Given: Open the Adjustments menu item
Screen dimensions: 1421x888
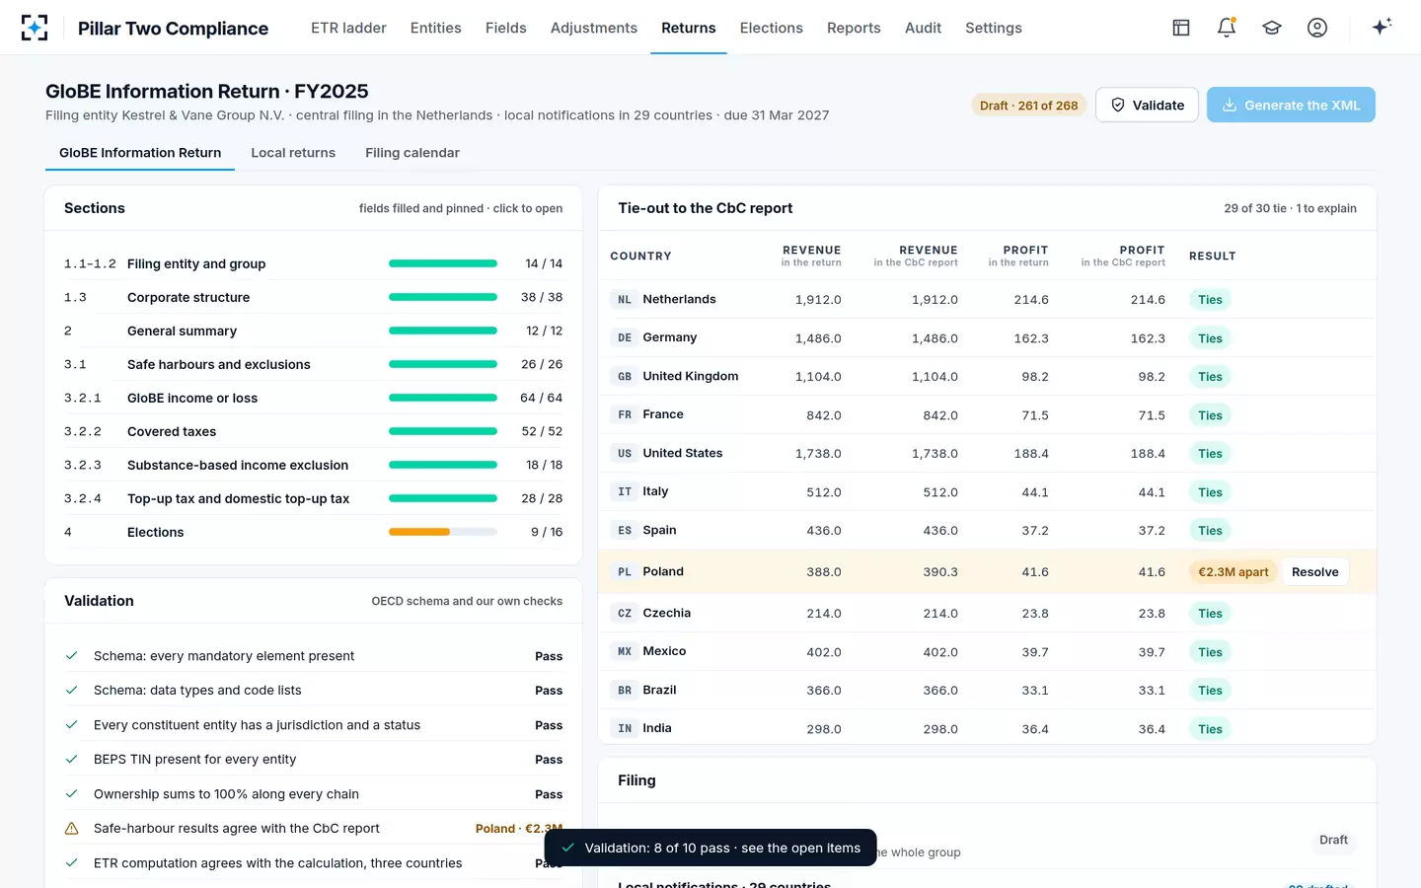Looking at the screenshot, I should click(x=593, y=28).
